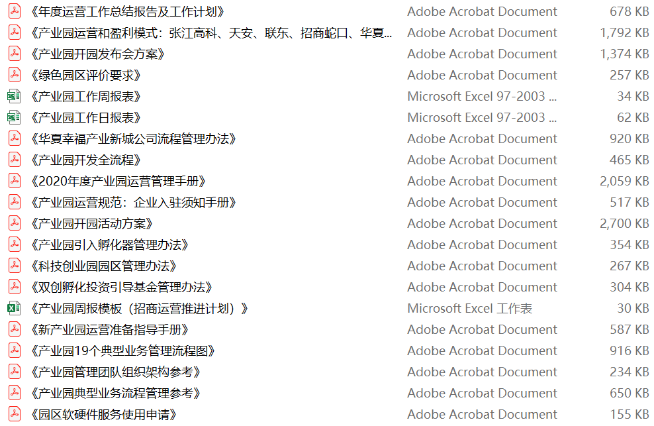
Task: Click the 2,700 KB size value
Action: click(624, 224)
